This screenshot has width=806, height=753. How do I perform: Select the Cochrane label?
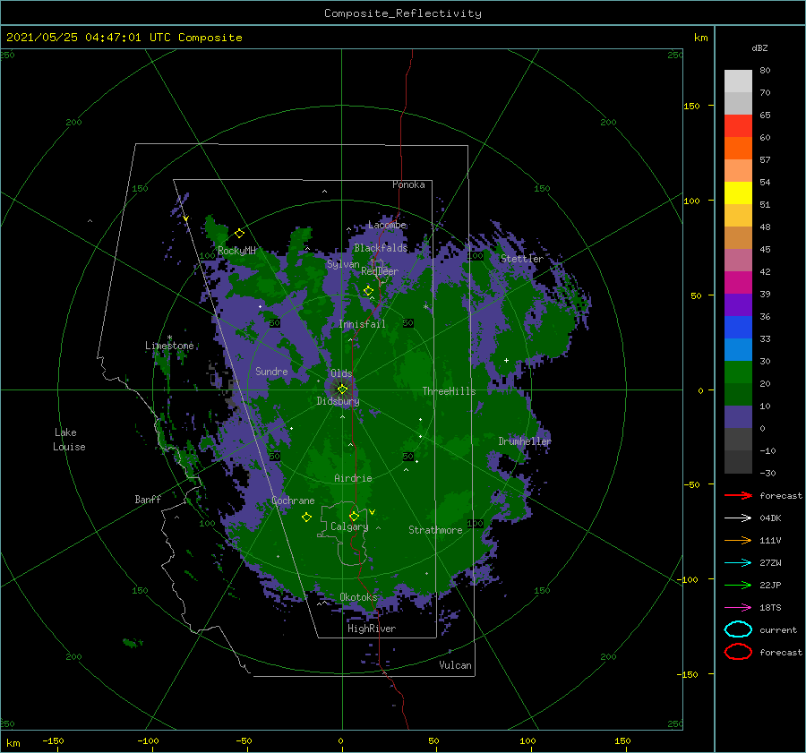click(293, 501)
